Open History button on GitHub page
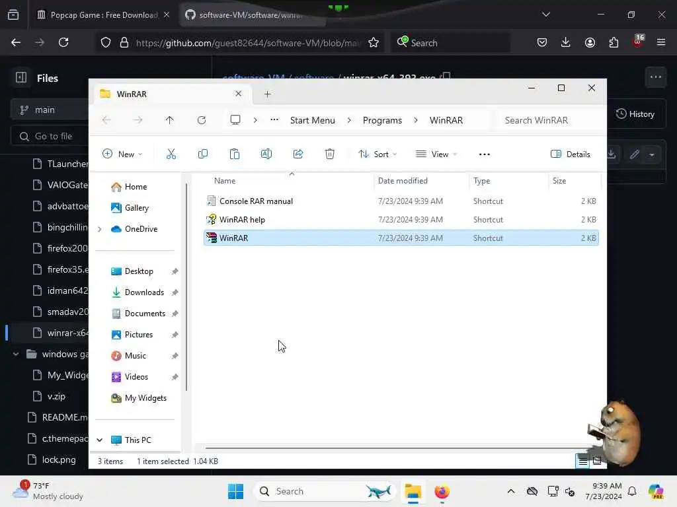This screenshot has height=507, width=677. pos(635,114)
